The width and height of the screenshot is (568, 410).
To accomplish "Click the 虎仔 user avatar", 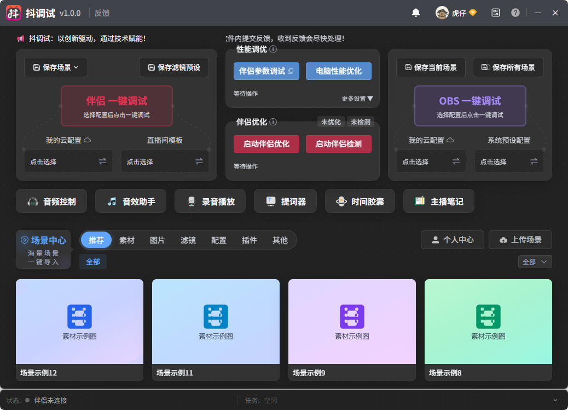I will 442,13.
